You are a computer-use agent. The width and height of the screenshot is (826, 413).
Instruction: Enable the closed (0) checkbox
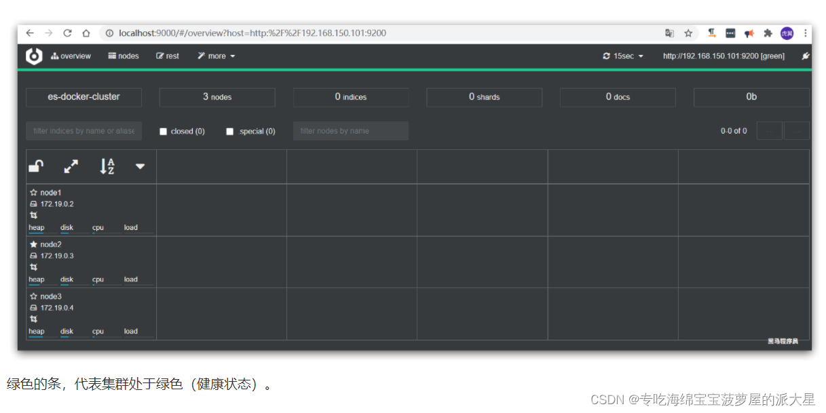[x=163, y=132]
